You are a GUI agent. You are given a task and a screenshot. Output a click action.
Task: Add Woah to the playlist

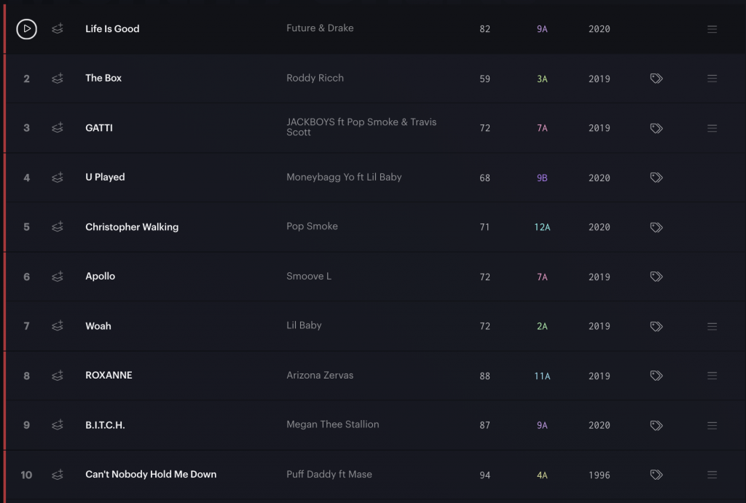58,325
